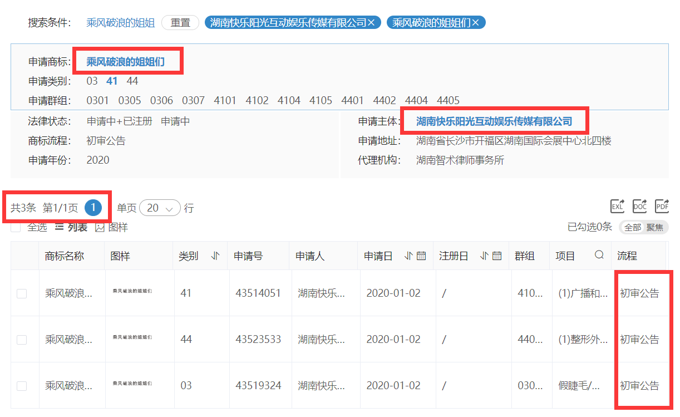This screenshot has width=680, height=417.
Task: Select 申请群组 4402
Action: 385,101
